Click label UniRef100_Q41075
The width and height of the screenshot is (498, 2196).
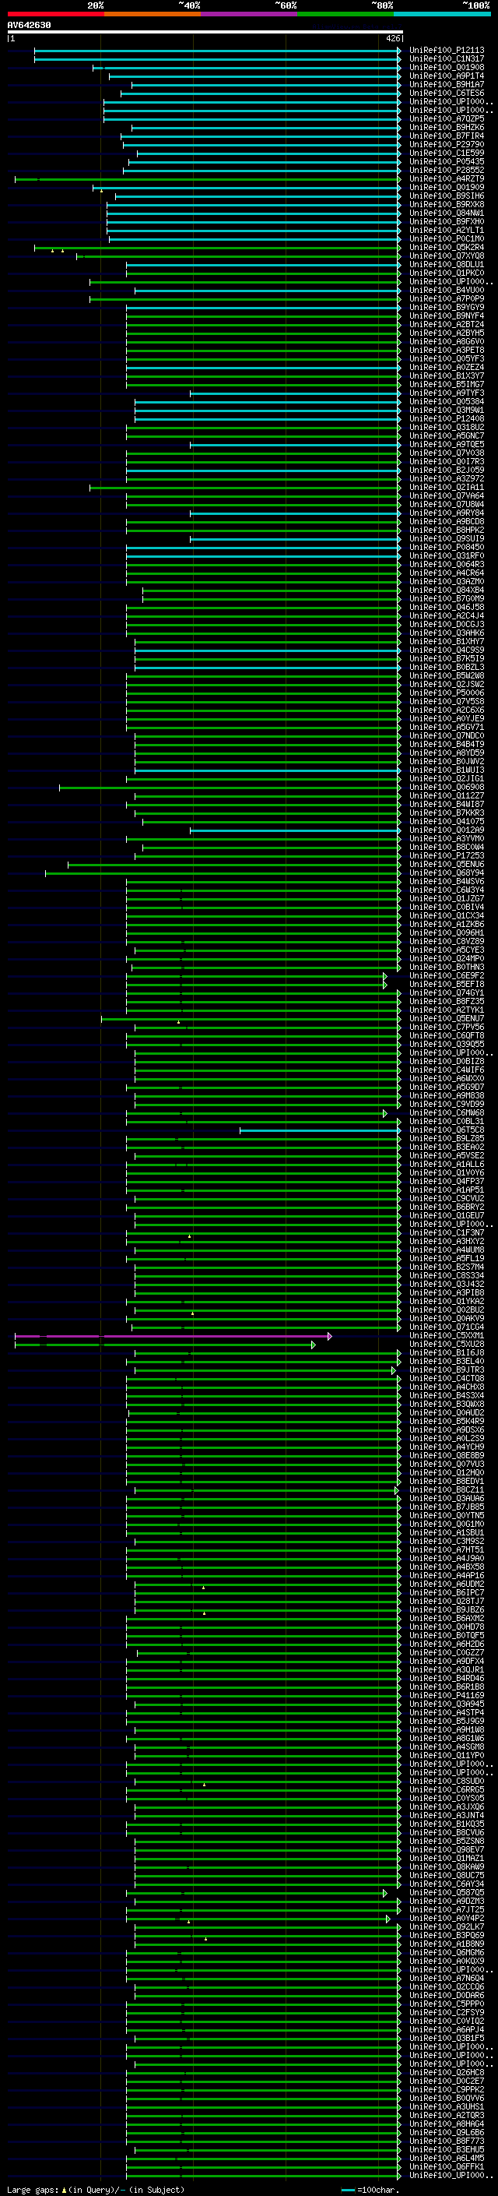447,822
